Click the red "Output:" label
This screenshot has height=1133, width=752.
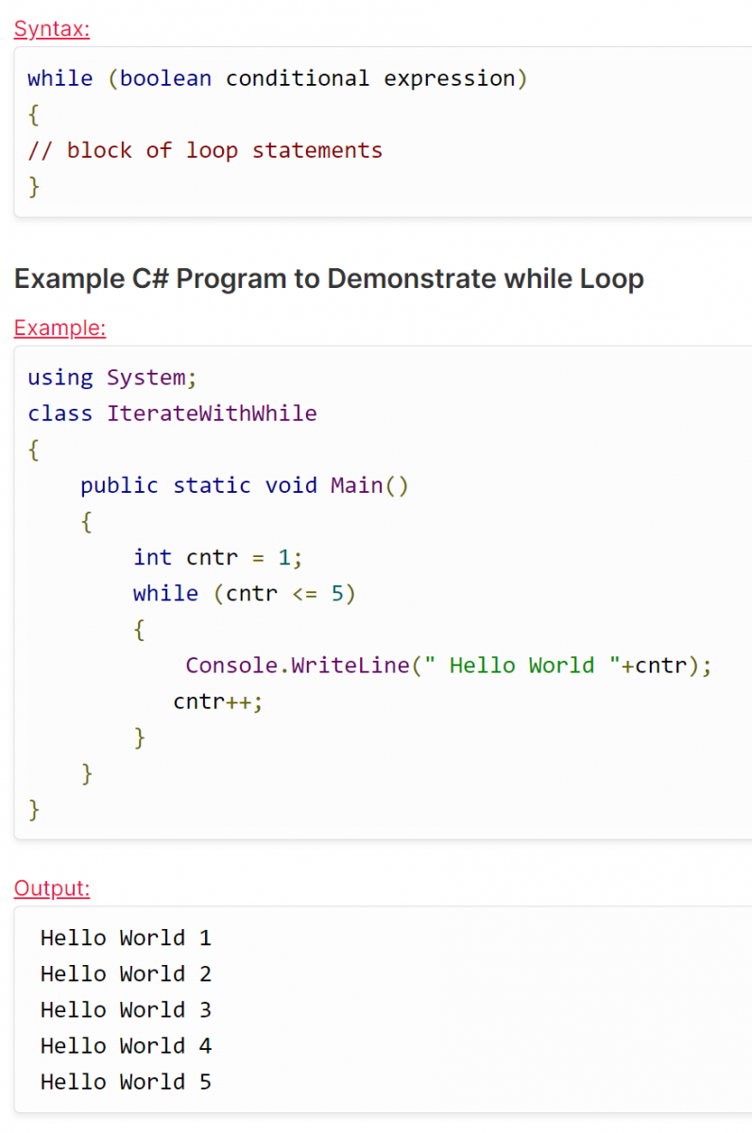pyautogui.click(x=52, y=888)
